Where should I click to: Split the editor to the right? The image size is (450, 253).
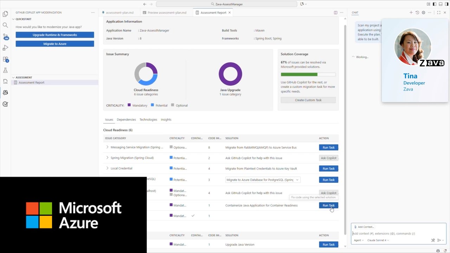point(336,13)
